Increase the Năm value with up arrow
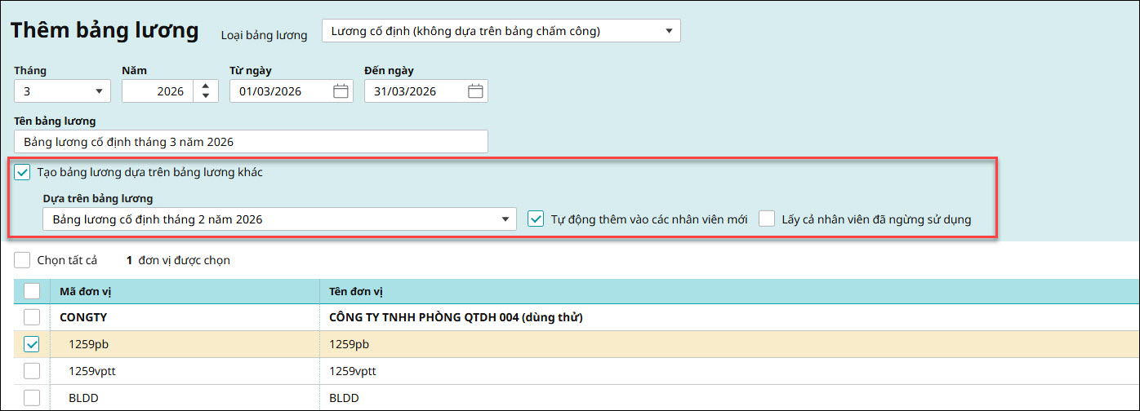The width and height of the screenshot is (1140, 411). (206, 86)
